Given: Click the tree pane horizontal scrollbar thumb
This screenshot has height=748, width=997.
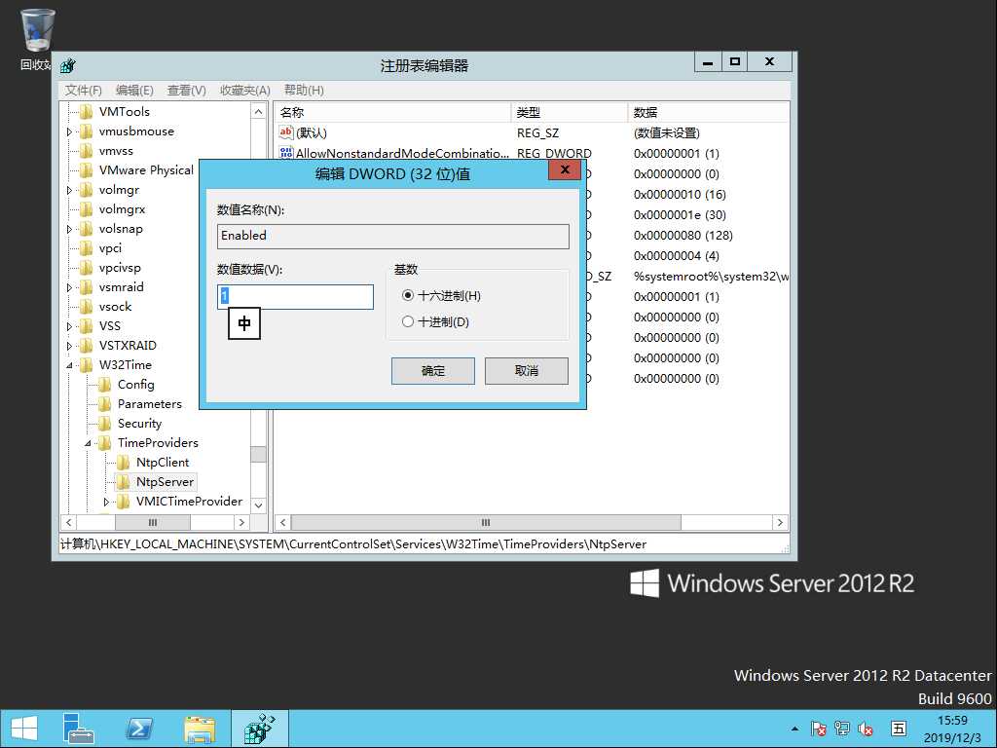Looking at the screenshot, I should pyautogui.click(x=153, y=522).
